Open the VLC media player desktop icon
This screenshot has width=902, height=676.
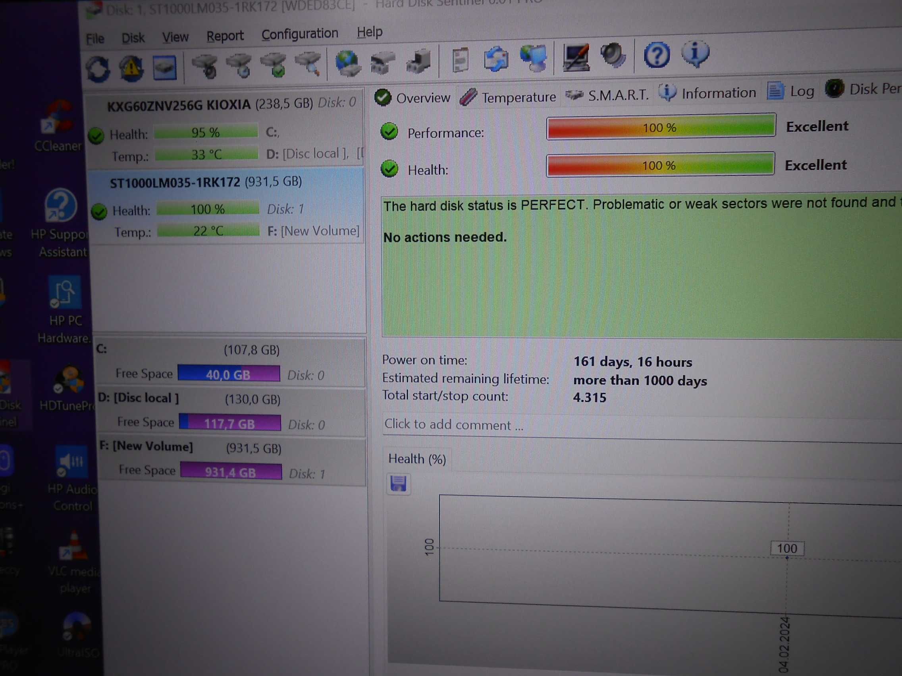(x=75, y=562)
